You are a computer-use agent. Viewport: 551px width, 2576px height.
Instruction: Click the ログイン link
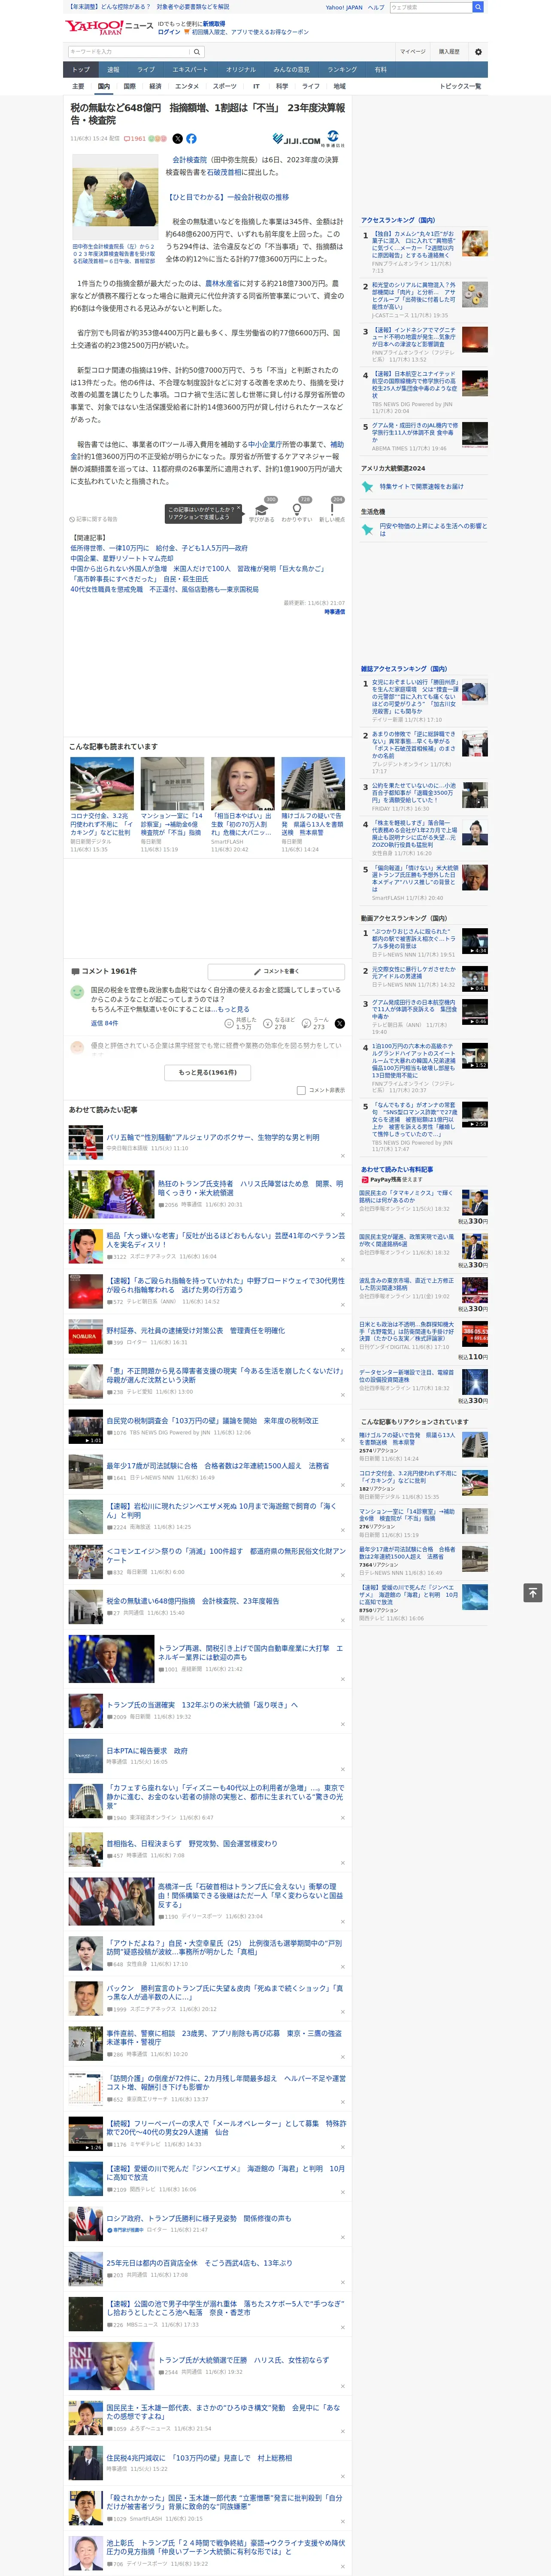point(169,32)
